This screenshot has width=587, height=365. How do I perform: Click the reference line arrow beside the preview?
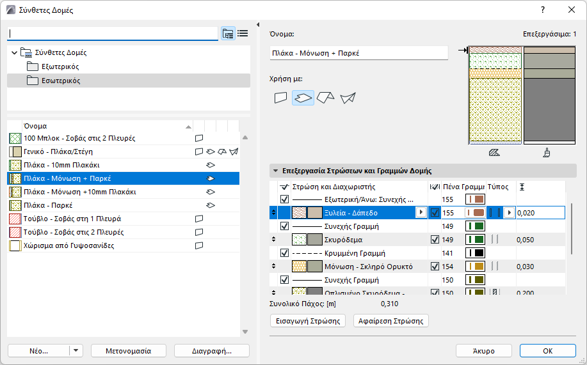tap(463, 50)
